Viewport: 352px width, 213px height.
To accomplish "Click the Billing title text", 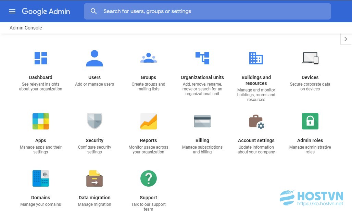I will (x=202, y=140).
